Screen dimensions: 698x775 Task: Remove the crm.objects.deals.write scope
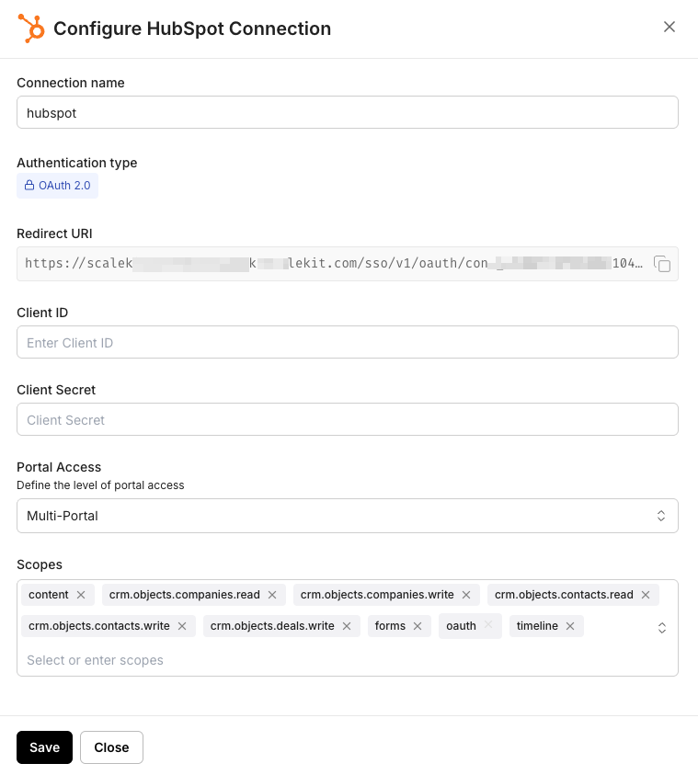(x=347, y=626)
